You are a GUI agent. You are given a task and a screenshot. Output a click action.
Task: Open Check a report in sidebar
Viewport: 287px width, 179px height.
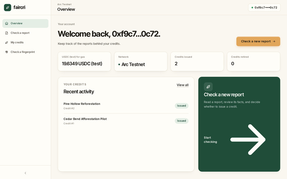click(x=25, y=33)
